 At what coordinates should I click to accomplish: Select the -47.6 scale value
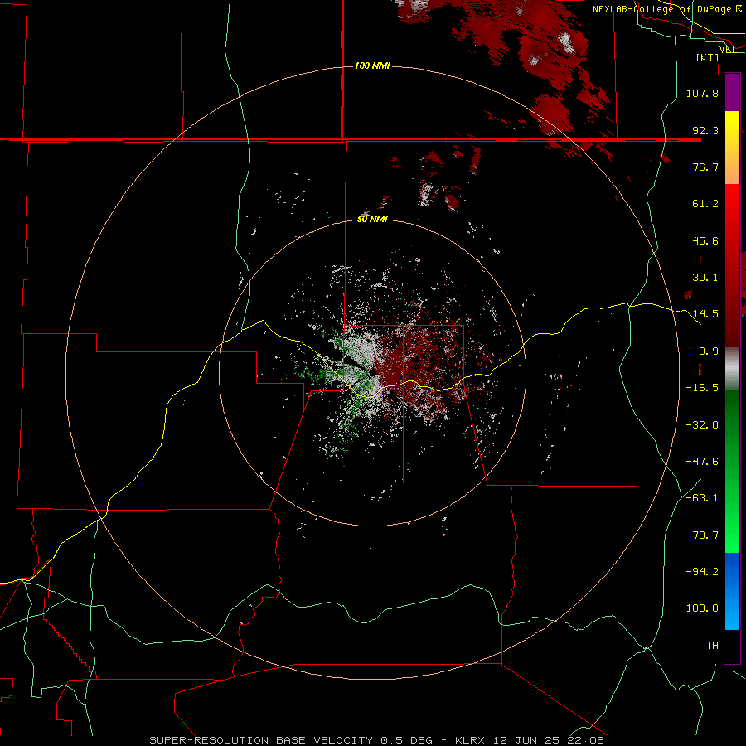702,462
